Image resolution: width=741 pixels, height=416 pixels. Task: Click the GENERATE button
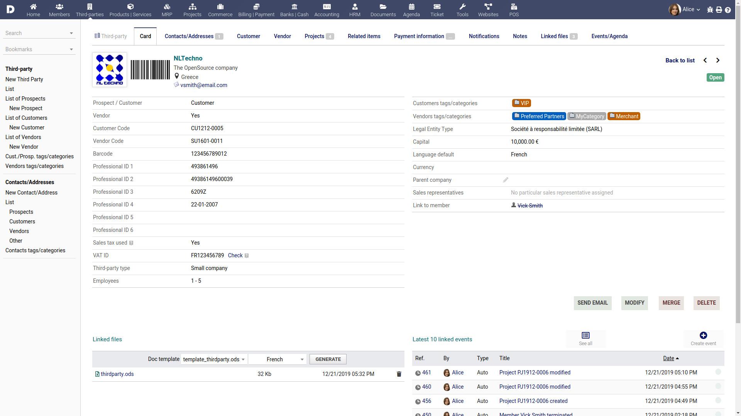click(x=327, y=359)
